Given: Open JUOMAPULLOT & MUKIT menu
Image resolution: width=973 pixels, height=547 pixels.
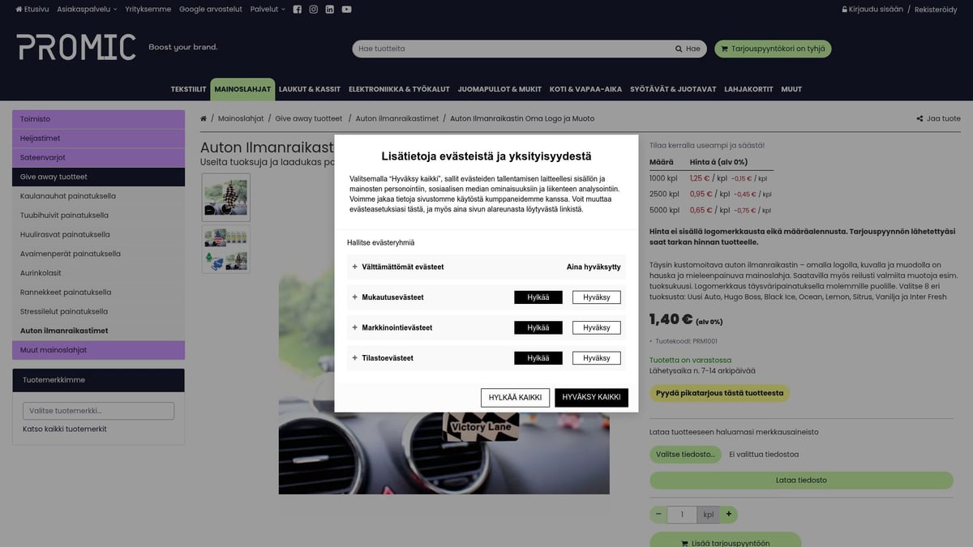Looking at the screenshot, I should [x=499, y=89].
